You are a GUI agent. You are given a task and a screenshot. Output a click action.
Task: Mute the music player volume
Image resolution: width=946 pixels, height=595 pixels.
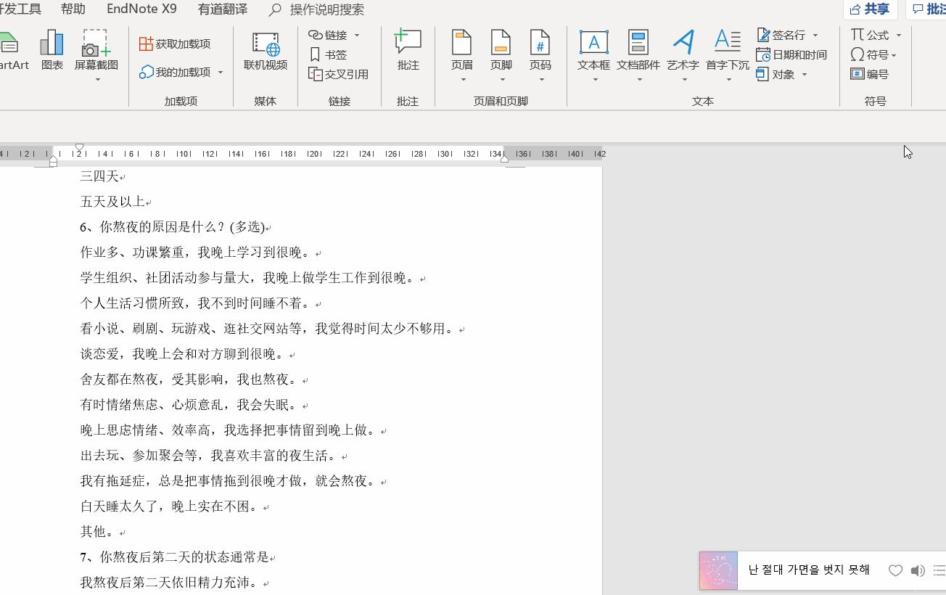click(x=917, y=570)
